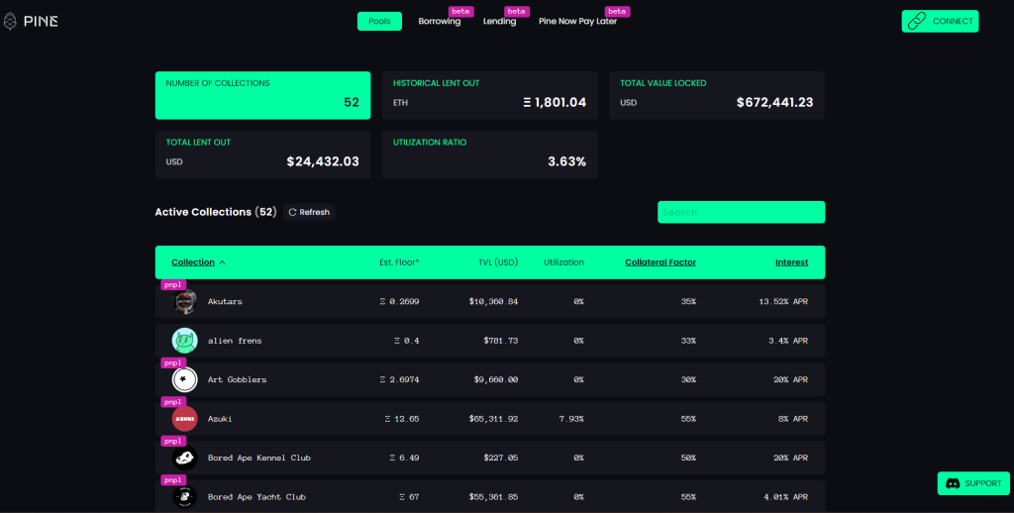The height and width of the screenshot is (513, 1014).
Task: Sort the table by Interest
Action: [791, 262]
